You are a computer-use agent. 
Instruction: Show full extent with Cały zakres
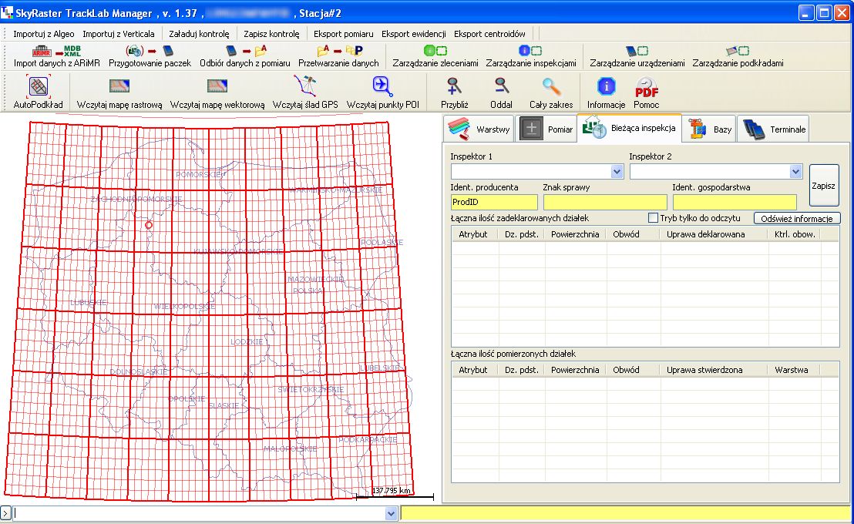pos(550,86)
